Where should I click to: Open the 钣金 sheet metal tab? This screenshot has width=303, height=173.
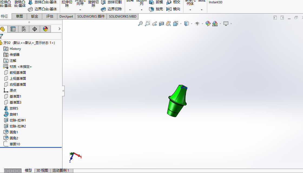(x=35, y=17)
